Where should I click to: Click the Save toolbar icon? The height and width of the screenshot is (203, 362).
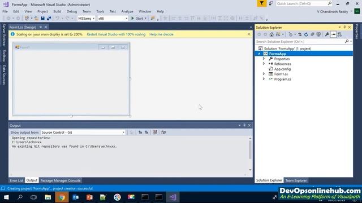coord(43,18)
